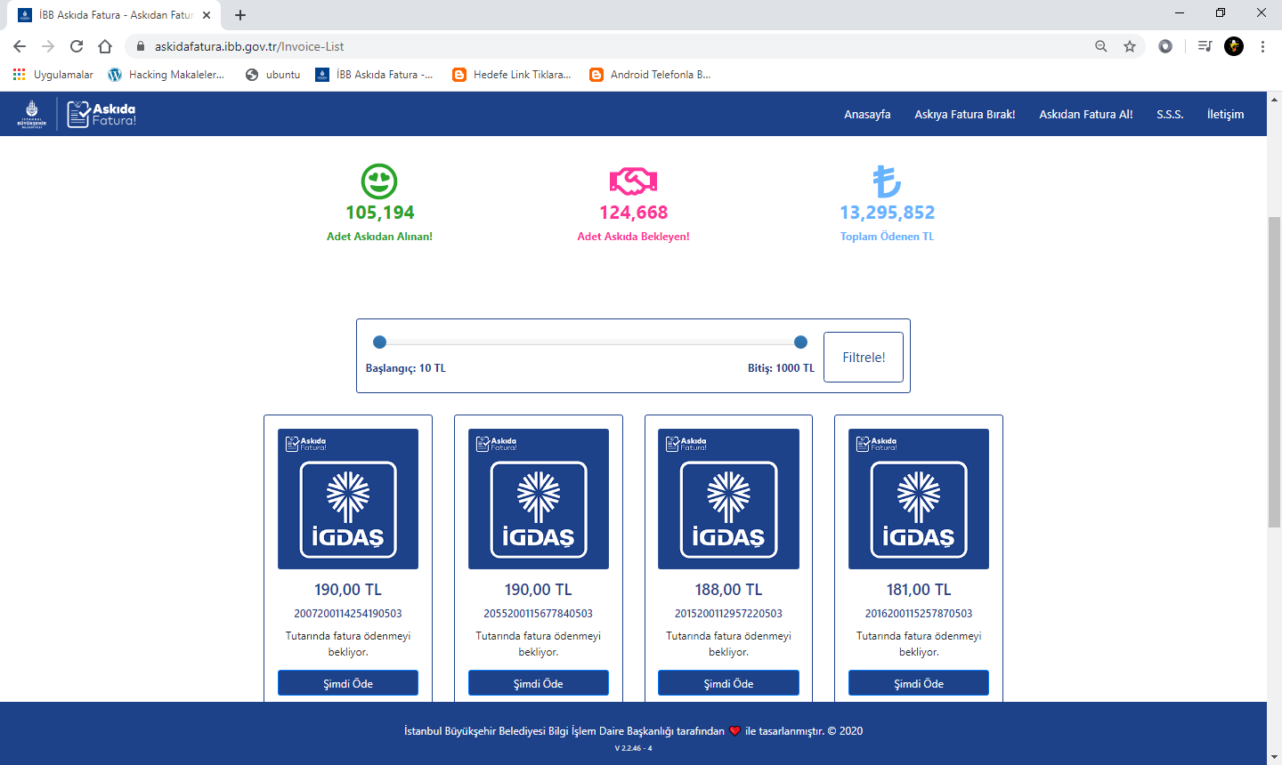
Task: Open the Chrome three-dot menu
Action: pyautogui.click(x=1262, y=46)
